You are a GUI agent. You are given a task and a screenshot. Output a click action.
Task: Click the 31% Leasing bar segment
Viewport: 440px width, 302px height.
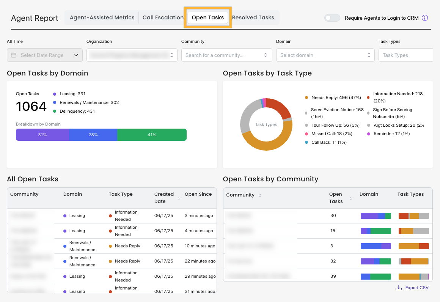point(42,135)
